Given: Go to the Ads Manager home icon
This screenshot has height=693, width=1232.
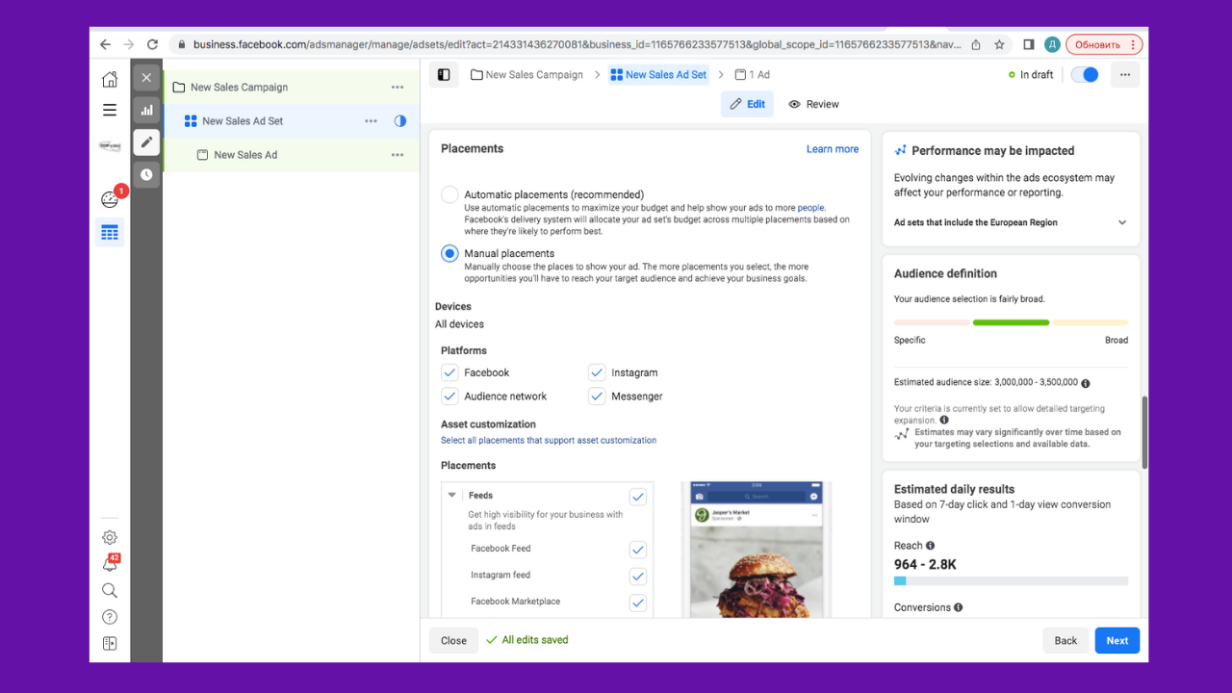Looking at the screenshot, I should 110,79.
